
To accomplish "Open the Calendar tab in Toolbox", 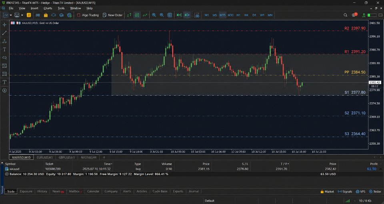I will (x=93, y=191).
